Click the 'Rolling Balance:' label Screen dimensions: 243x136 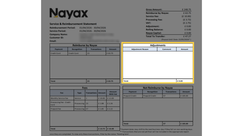coord(154,30)
